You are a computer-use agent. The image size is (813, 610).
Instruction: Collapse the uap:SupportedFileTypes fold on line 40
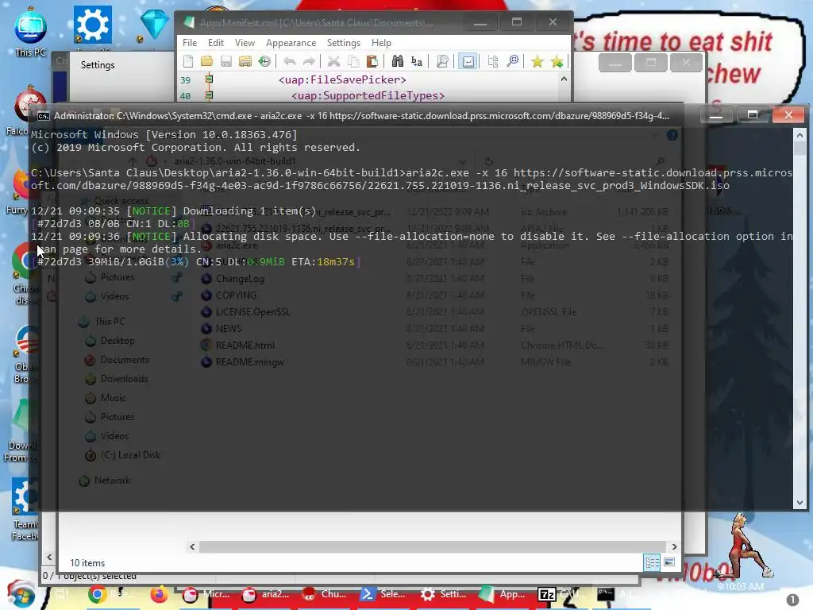209,95
